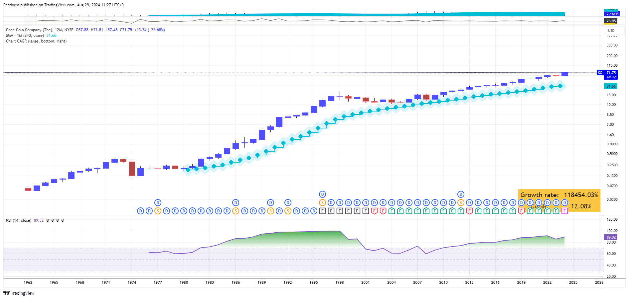Click the red earnings E marker for 2019

521,211
